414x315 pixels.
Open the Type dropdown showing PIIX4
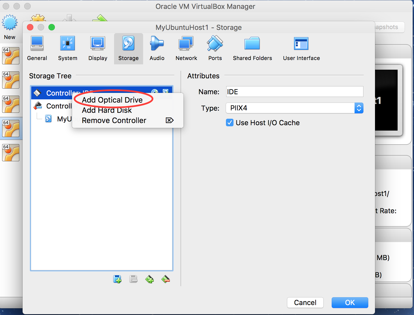(295, 108)
